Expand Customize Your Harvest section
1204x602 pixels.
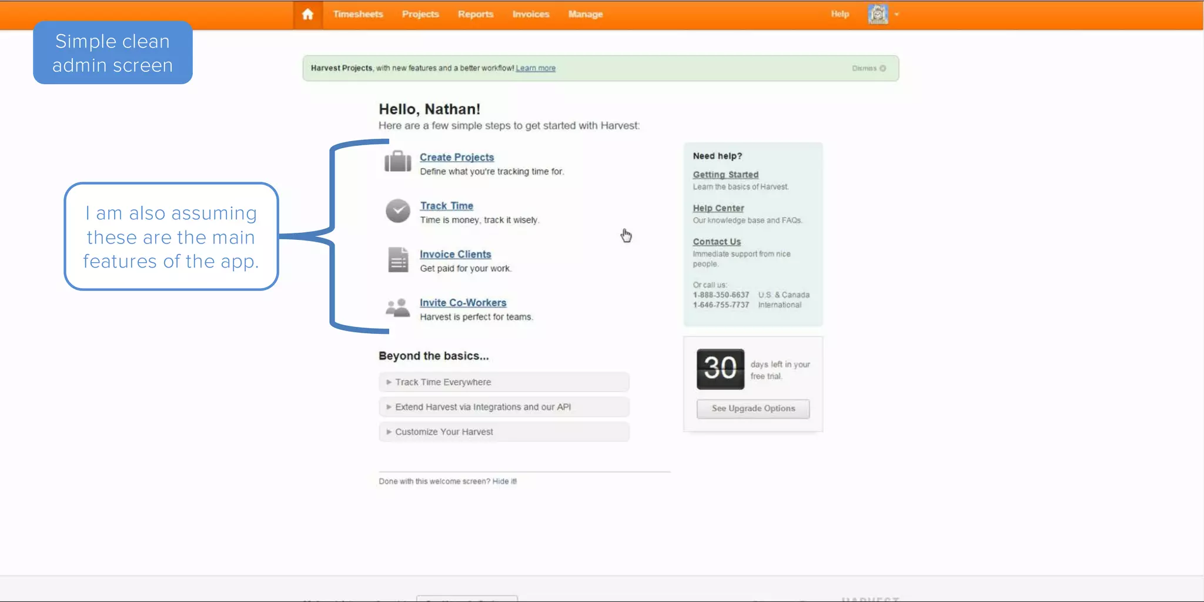point(504,432)
